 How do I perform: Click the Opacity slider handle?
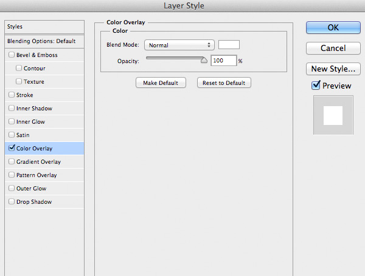pos(204,60)
